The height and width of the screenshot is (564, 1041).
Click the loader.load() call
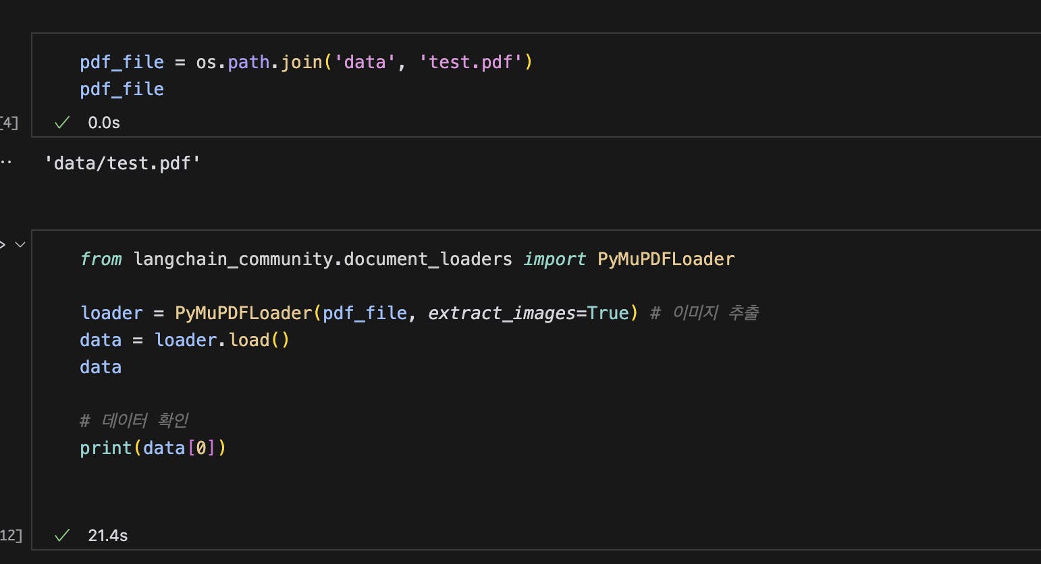tap(222, 340)
